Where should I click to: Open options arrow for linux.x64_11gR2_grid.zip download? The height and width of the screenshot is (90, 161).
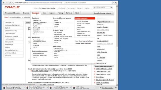tap(24, 87)
